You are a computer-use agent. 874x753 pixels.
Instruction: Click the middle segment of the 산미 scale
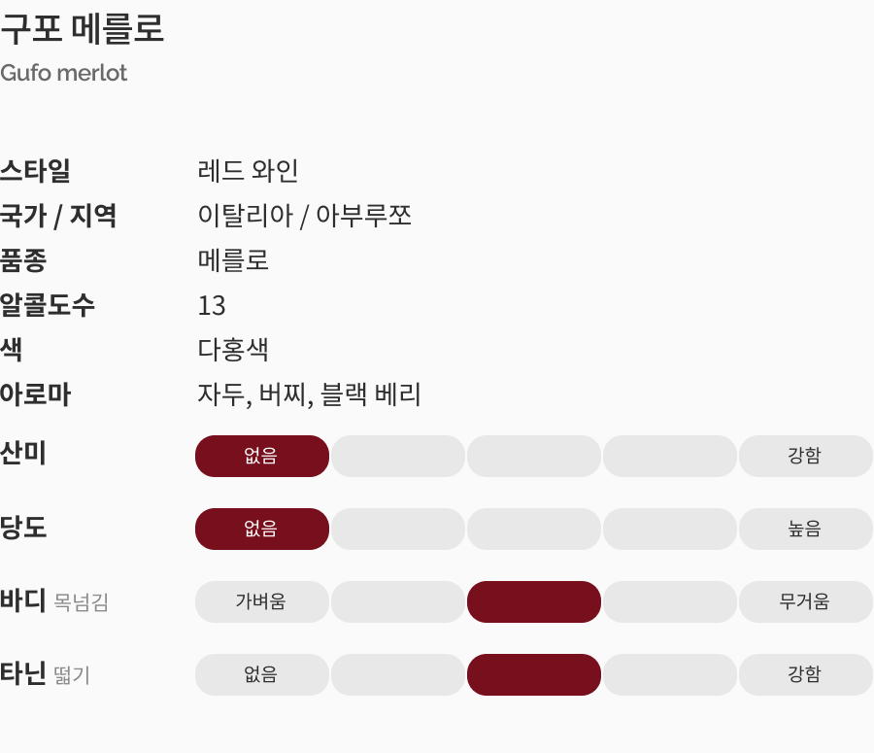[x=534, y=456]
